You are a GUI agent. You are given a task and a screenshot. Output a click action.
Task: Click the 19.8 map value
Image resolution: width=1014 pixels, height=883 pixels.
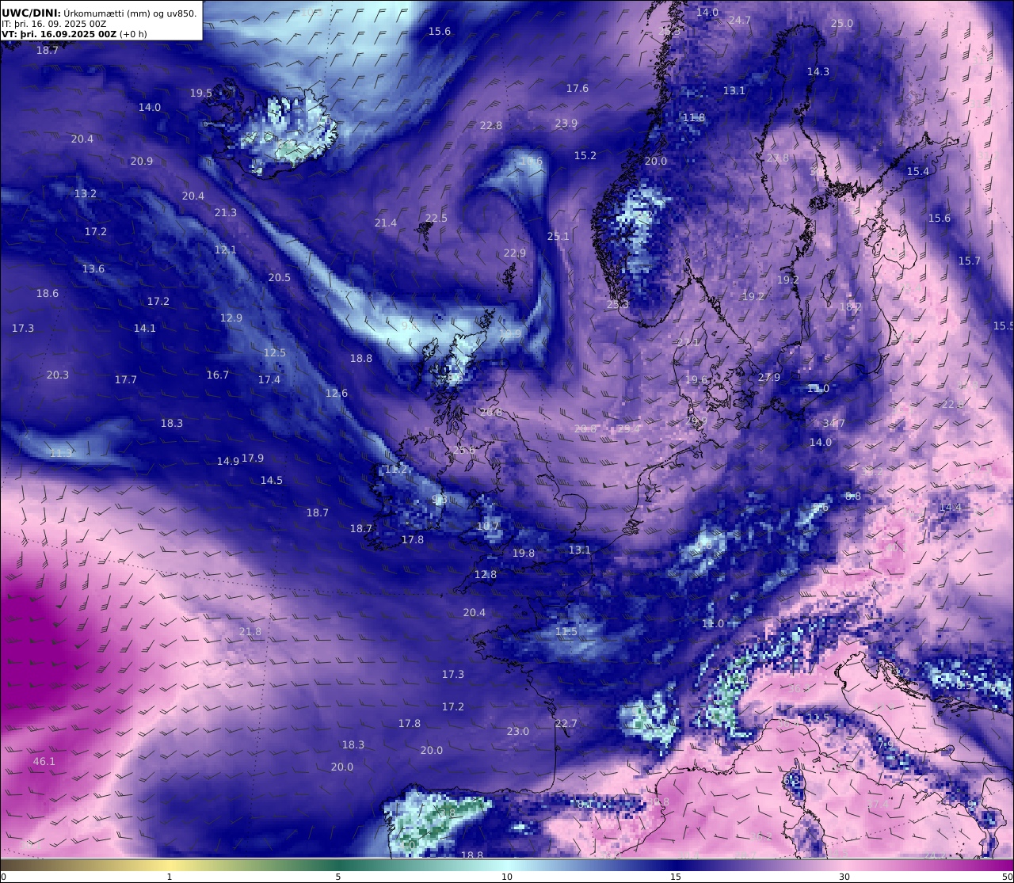pos(524,554)
